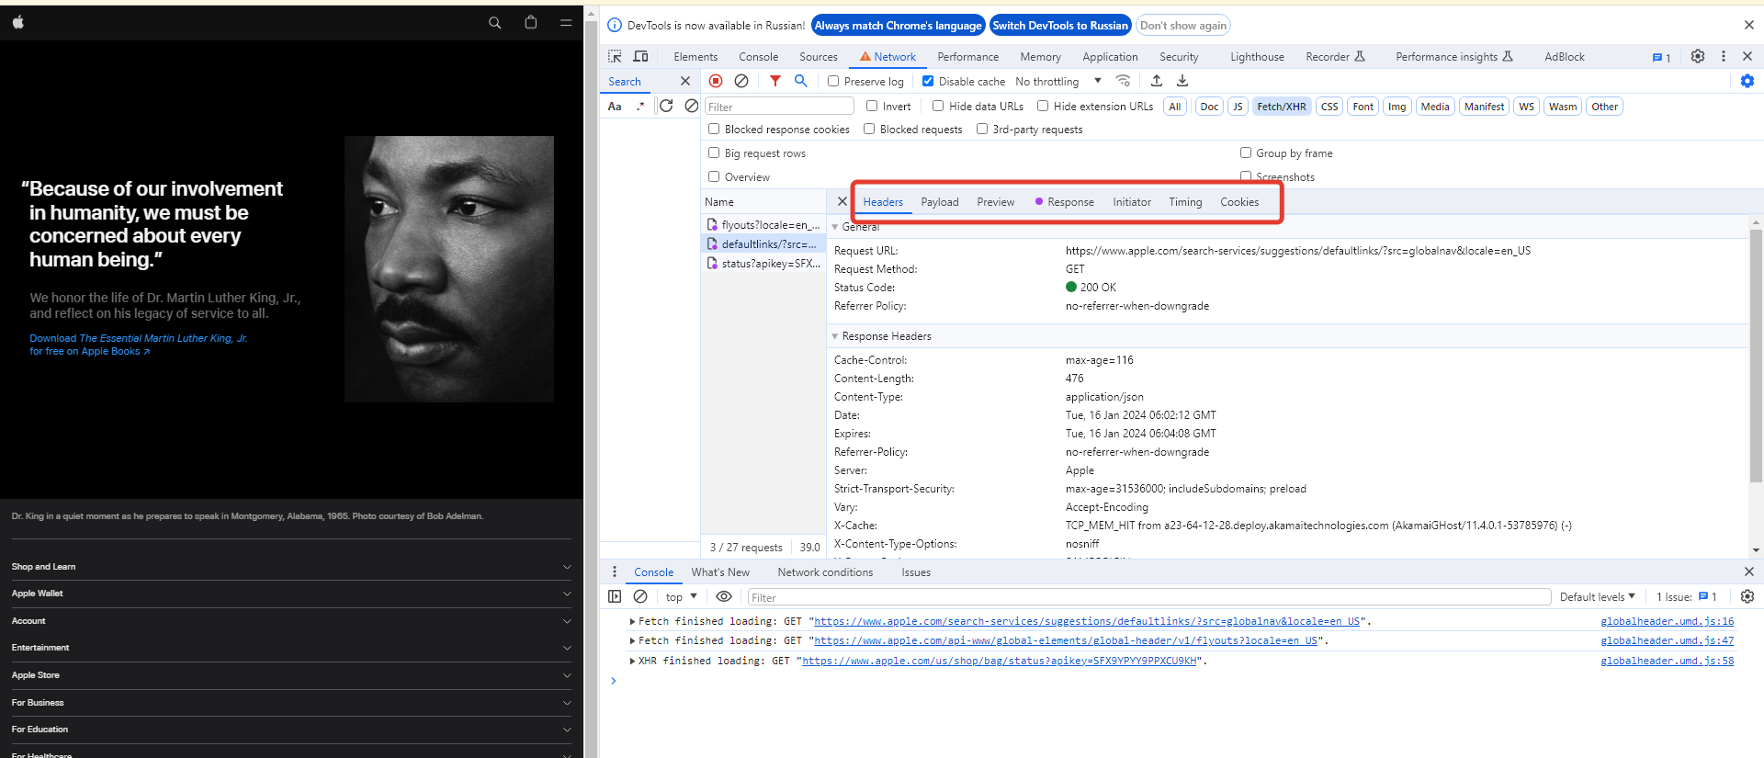Click the clear network log icon

741,81
